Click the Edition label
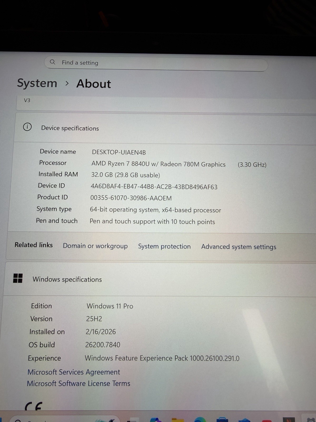 (x=41, y=306)
